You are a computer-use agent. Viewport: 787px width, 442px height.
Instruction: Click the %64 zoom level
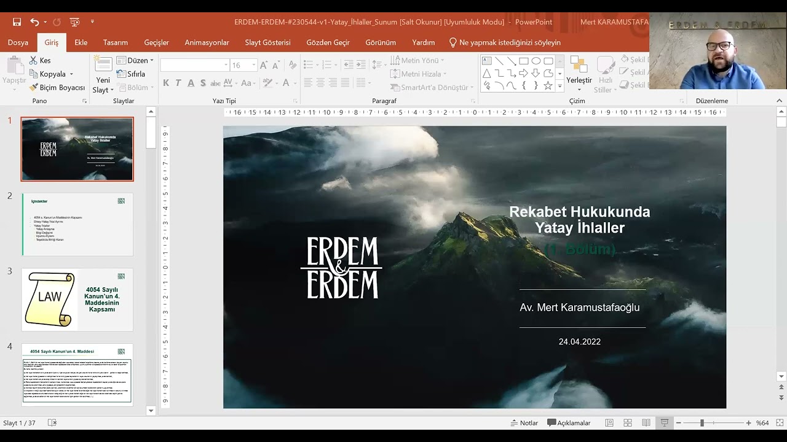pos(762,423)
